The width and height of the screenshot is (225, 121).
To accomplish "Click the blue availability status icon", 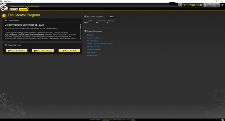I will tap(205, 6).
